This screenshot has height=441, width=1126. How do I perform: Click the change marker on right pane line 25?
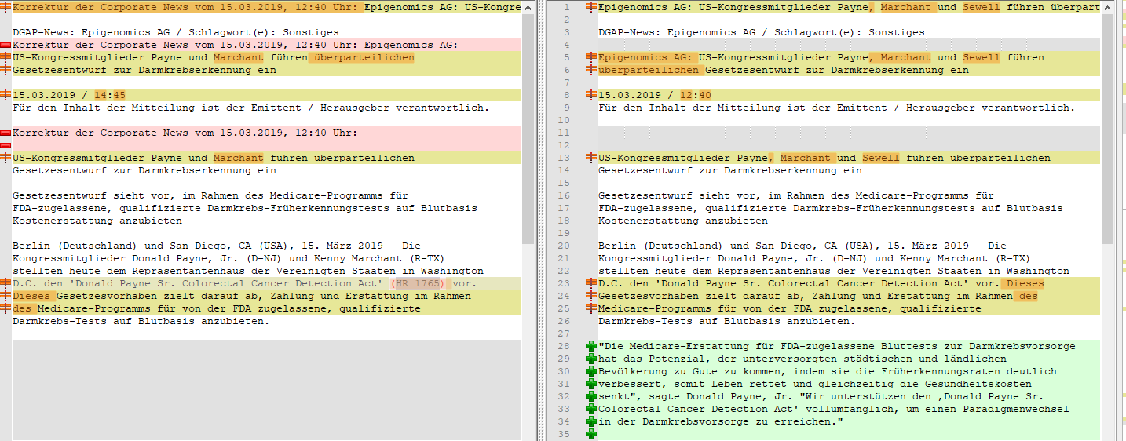(590, 308)
